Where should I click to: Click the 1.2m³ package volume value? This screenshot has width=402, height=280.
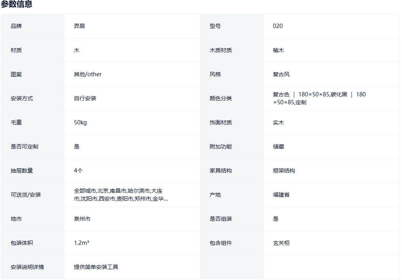pyautogui.click(x=81, y=243)
